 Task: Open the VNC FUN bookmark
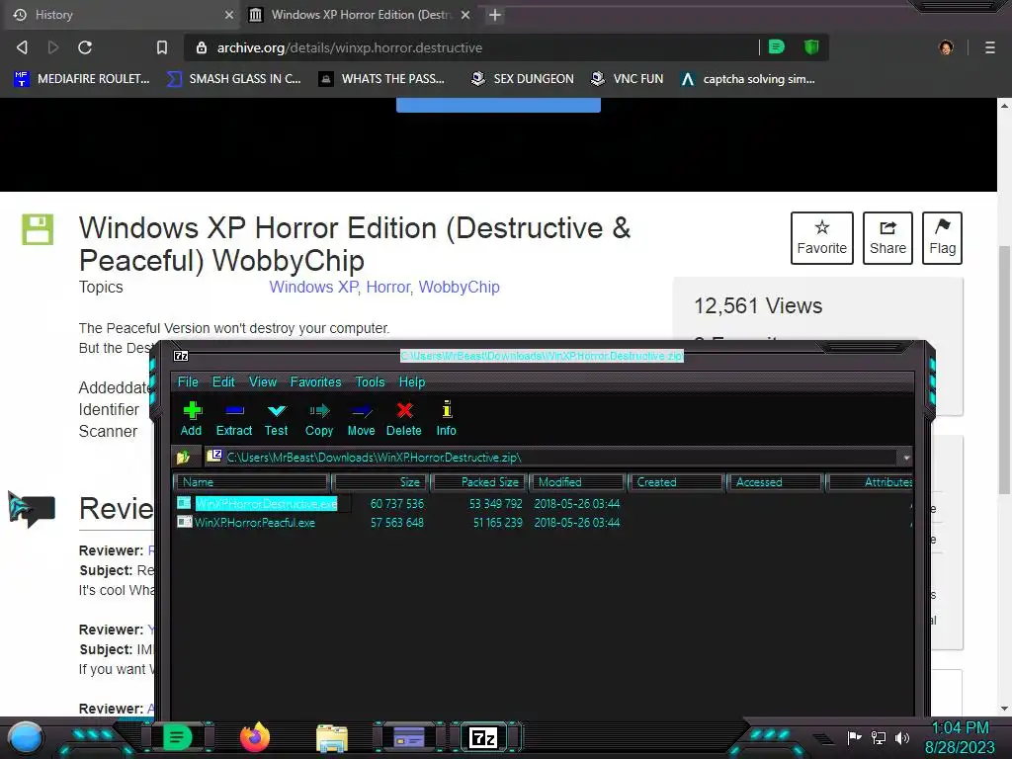tap(628, 79)
